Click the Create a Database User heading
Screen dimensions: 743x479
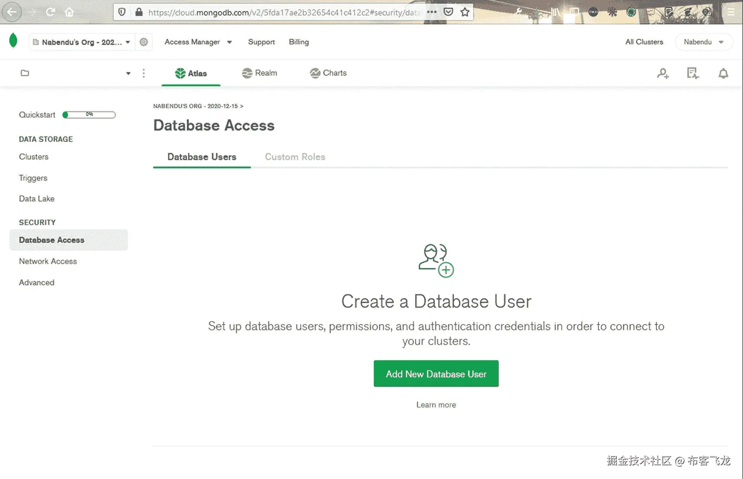click(436, 301)
